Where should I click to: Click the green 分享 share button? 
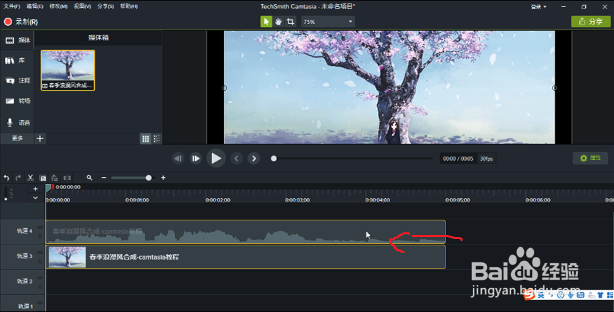click(x=591, y=22)
